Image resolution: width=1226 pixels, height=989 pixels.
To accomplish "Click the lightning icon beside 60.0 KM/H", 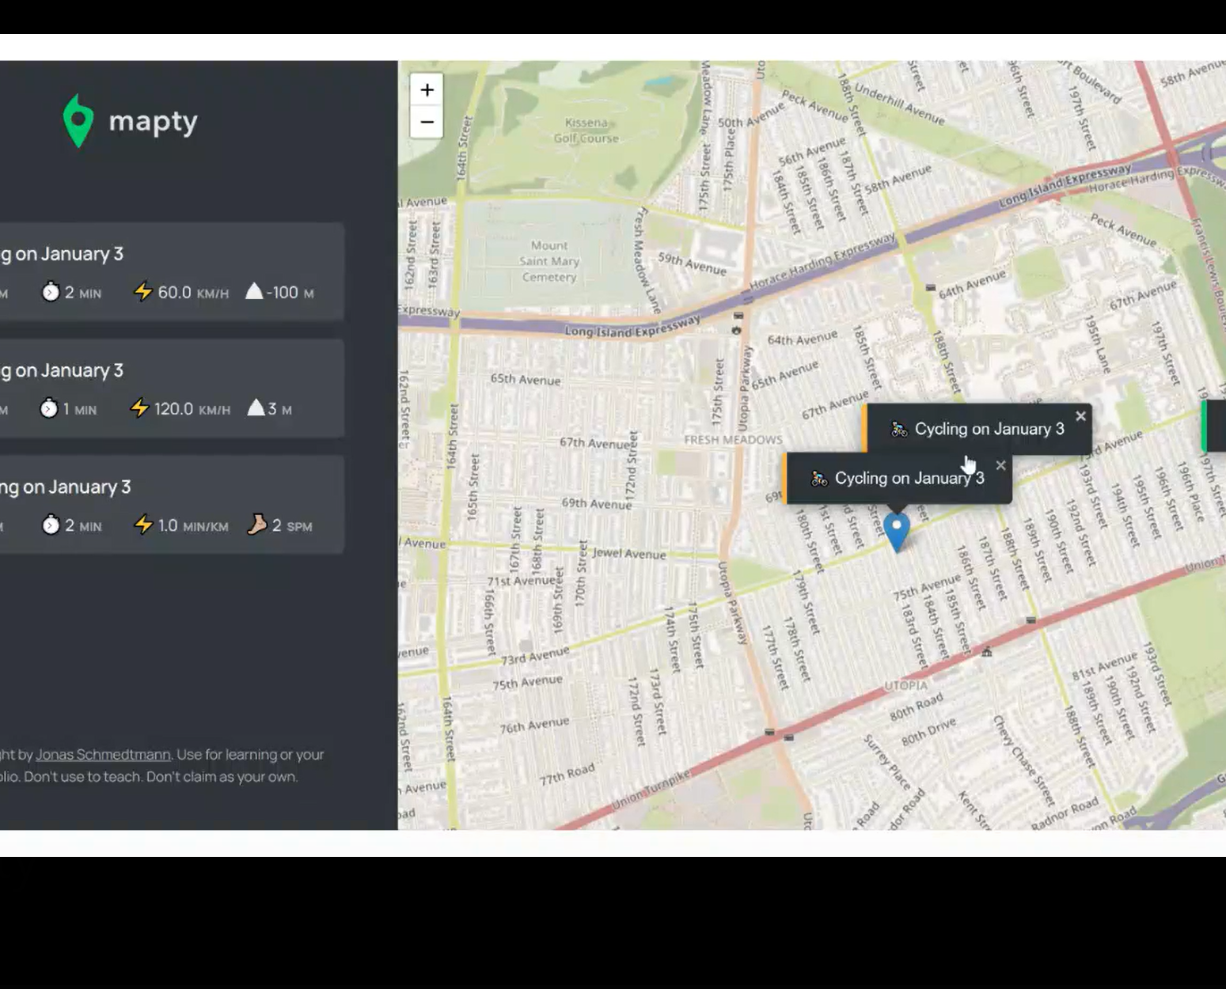I will click(142, 292).
